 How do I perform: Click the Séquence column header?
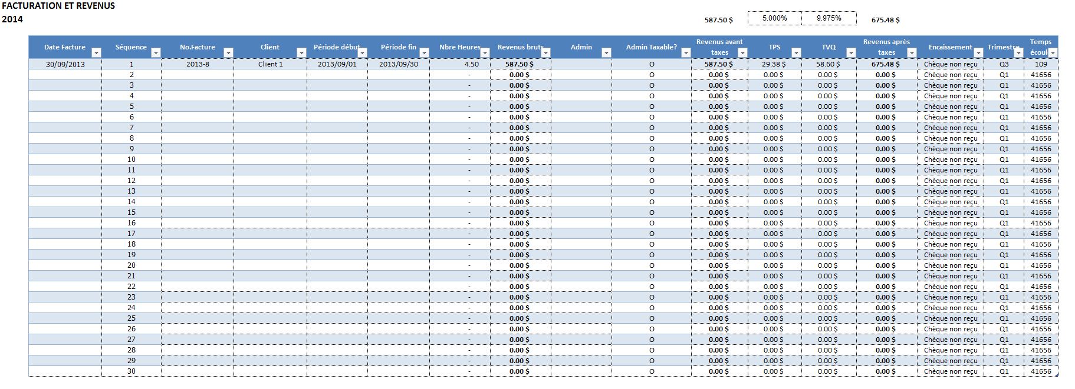pos(131,47)
